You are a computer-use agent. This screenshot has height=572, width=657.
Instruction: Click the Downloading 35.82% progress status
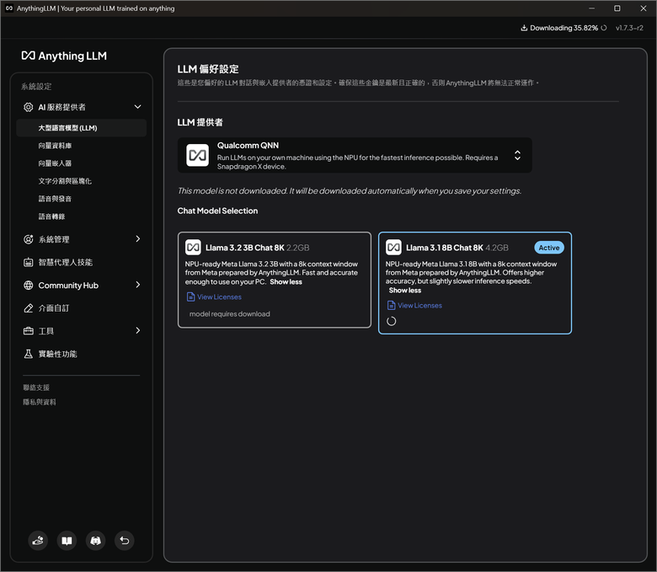click(564, 28)
